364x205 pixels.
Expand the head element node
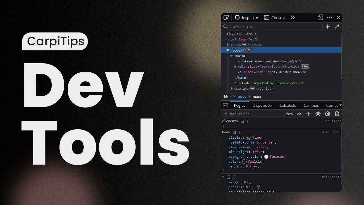(228, 45)
